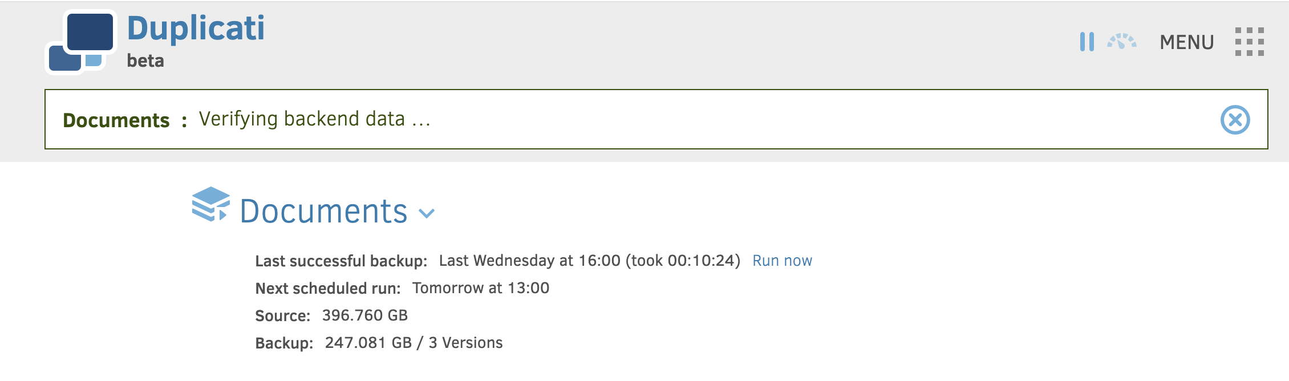
Task: Select bold Documents label in status bar
Action: 116,120
